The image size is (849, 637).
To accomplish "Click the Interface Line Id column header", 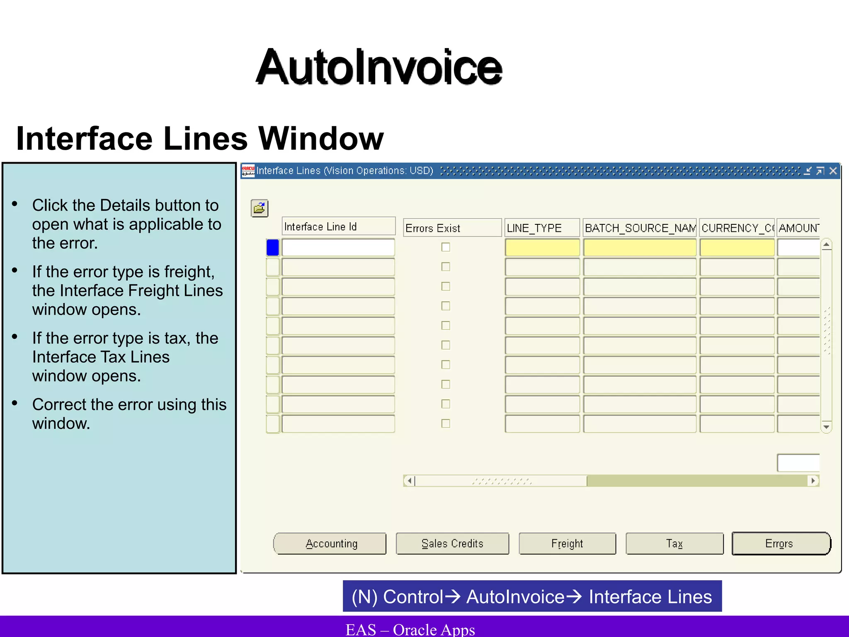I will (x=338, y=226).
